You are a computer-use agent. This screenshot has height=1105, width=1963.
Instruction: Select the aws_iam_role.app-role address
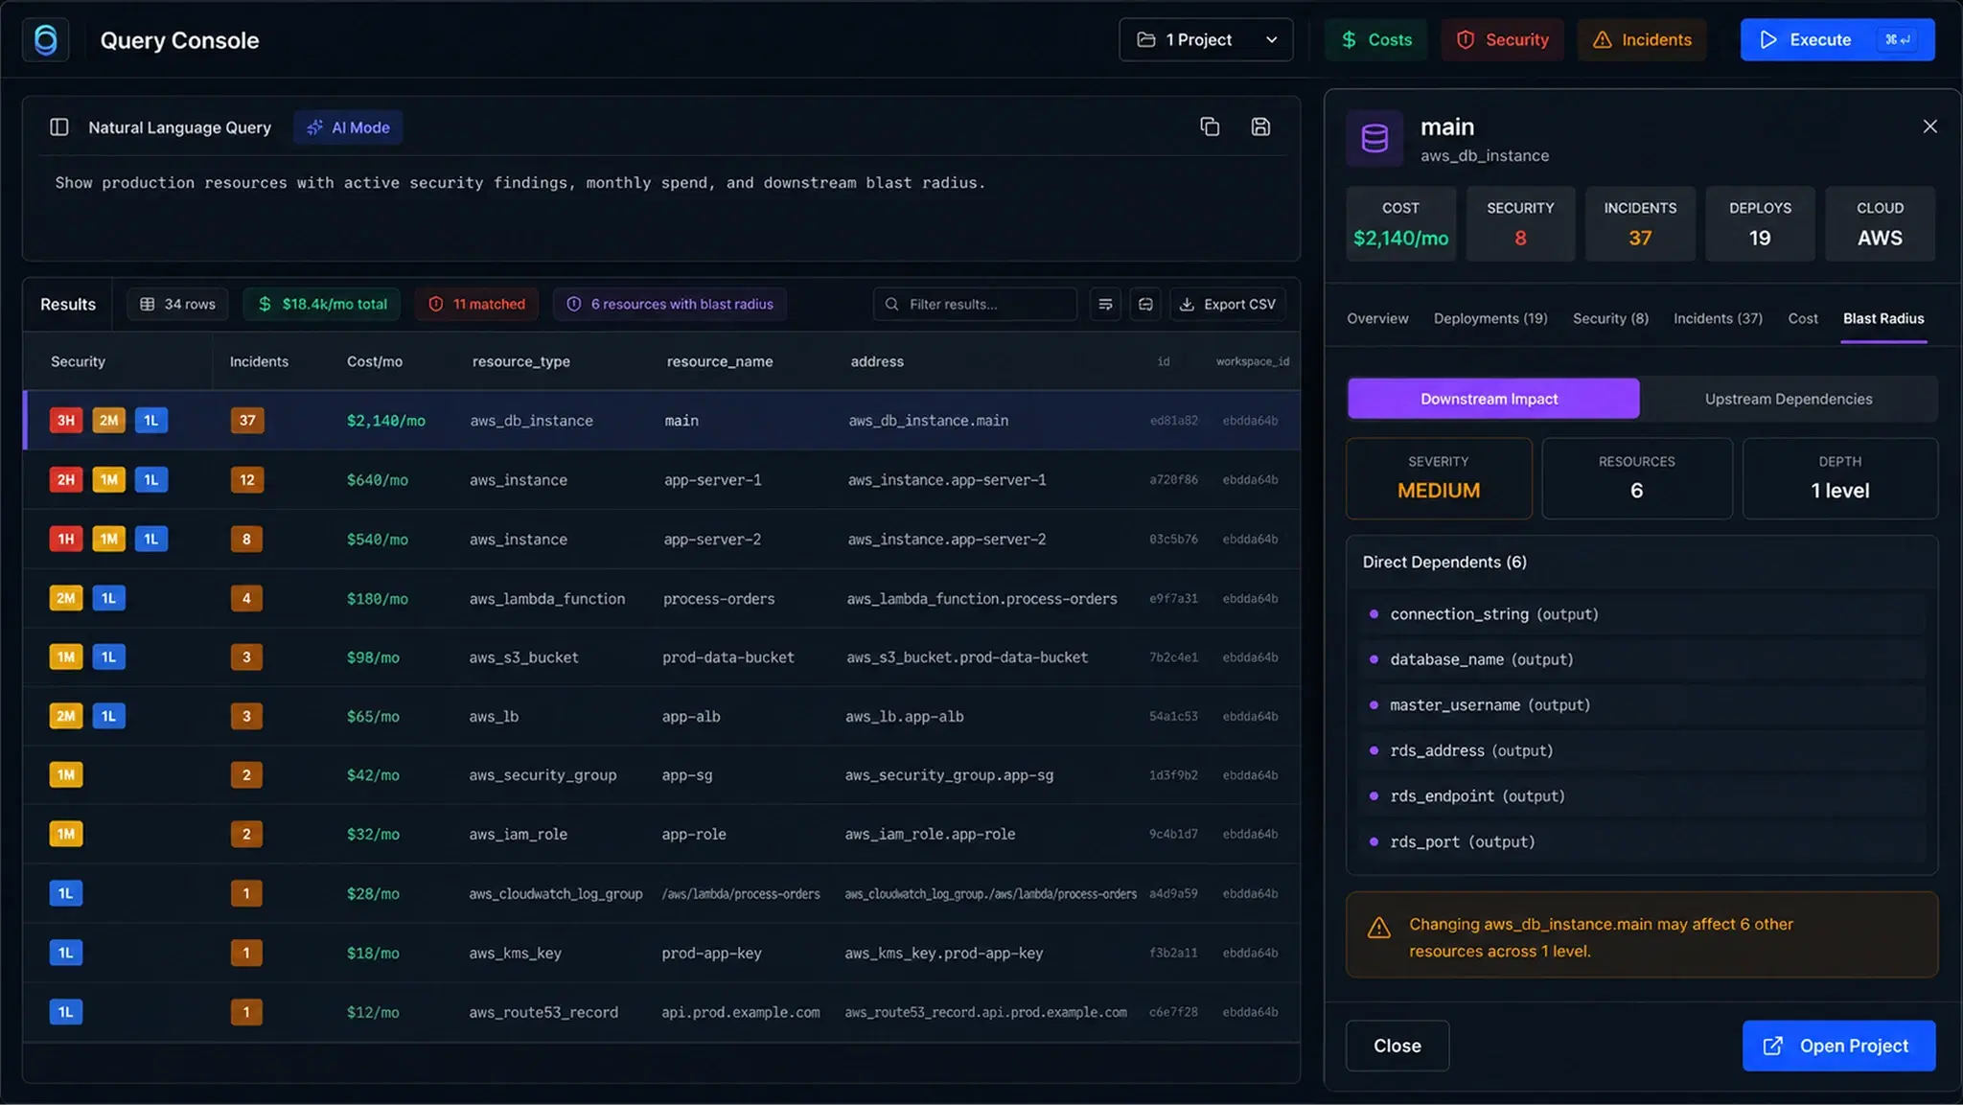click(930, 835)
